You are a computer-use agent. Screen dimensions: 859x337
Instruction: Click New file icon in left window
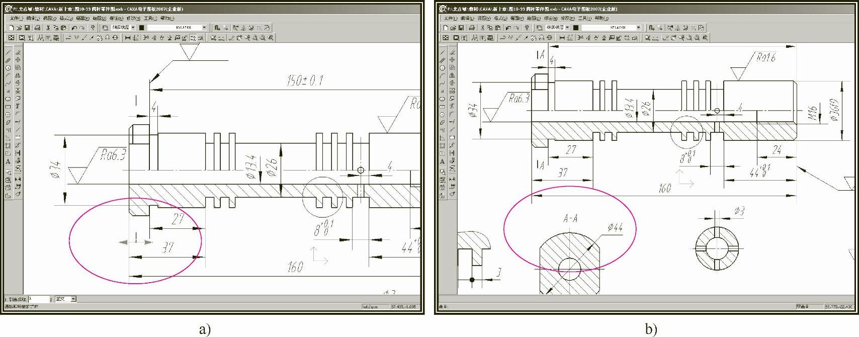tap(11, 28)
